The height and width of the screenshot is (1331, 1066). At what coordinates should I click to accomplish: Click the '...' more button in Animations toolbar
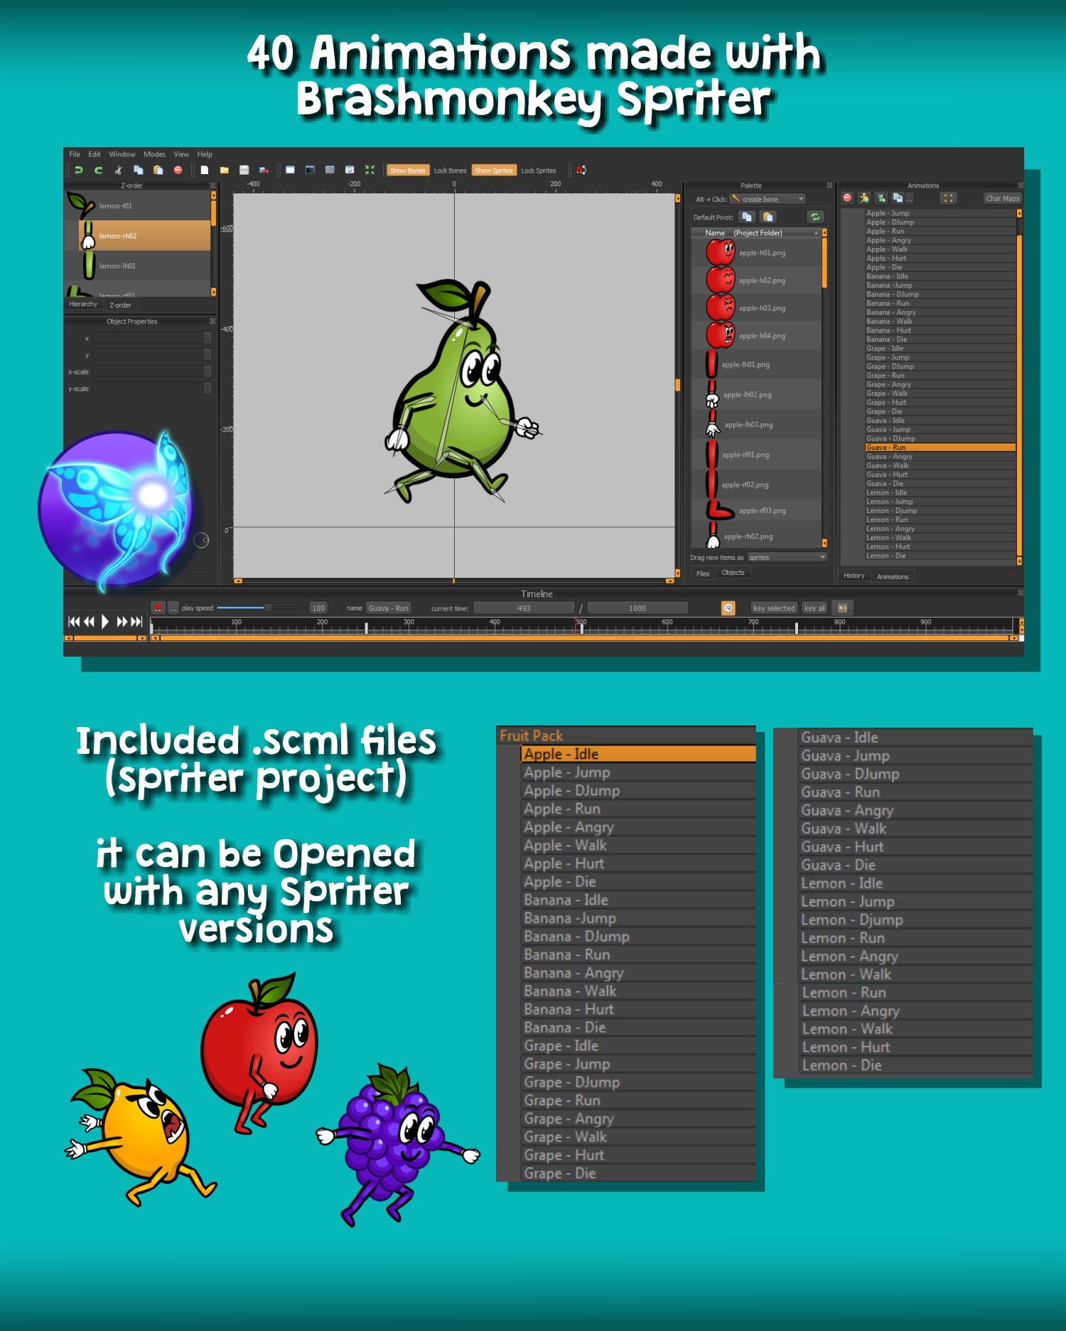(910, 198)
